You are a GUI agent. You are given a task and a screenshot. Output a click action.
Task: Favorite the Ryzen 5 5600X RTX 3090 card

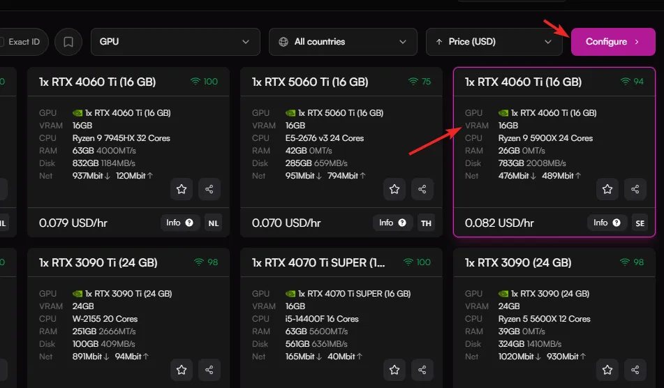point(607,370)
